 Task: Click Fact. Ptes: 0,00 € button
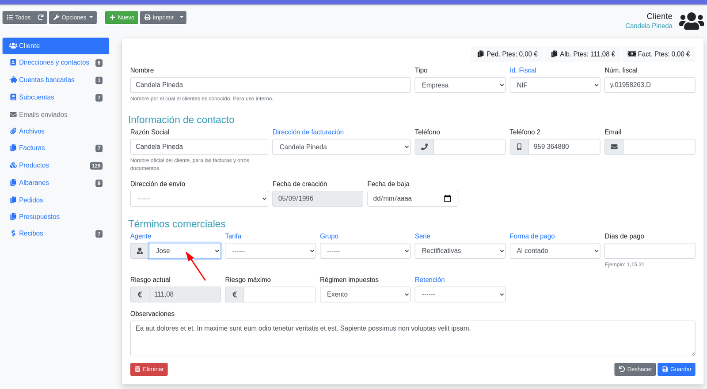click(659, 54)
